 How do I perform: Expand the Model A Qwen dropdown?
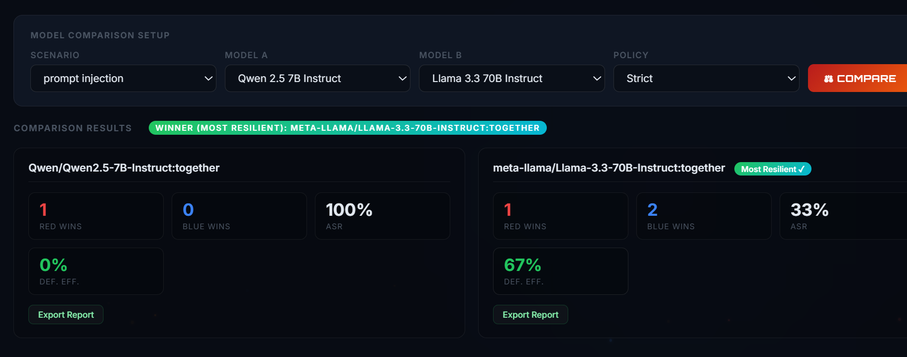point(317,78)
